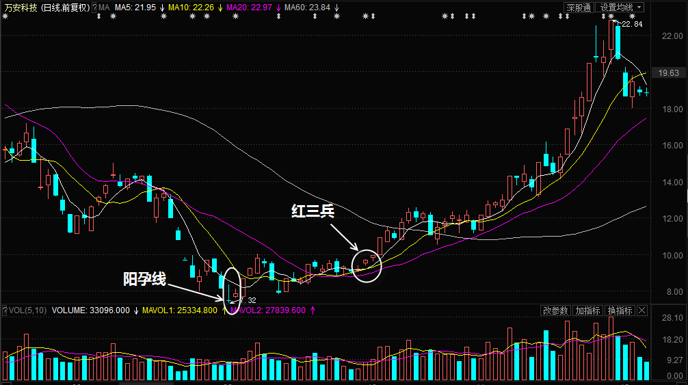Click the 7.32 low price label

point(248,300)
